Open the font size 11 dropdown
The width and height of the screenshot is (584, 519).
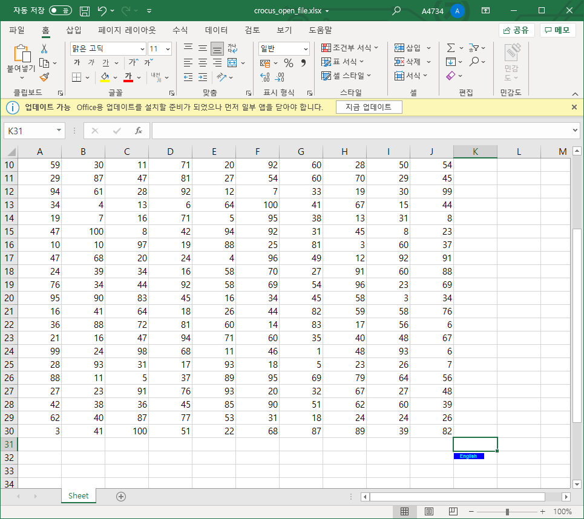click(168, 49)
